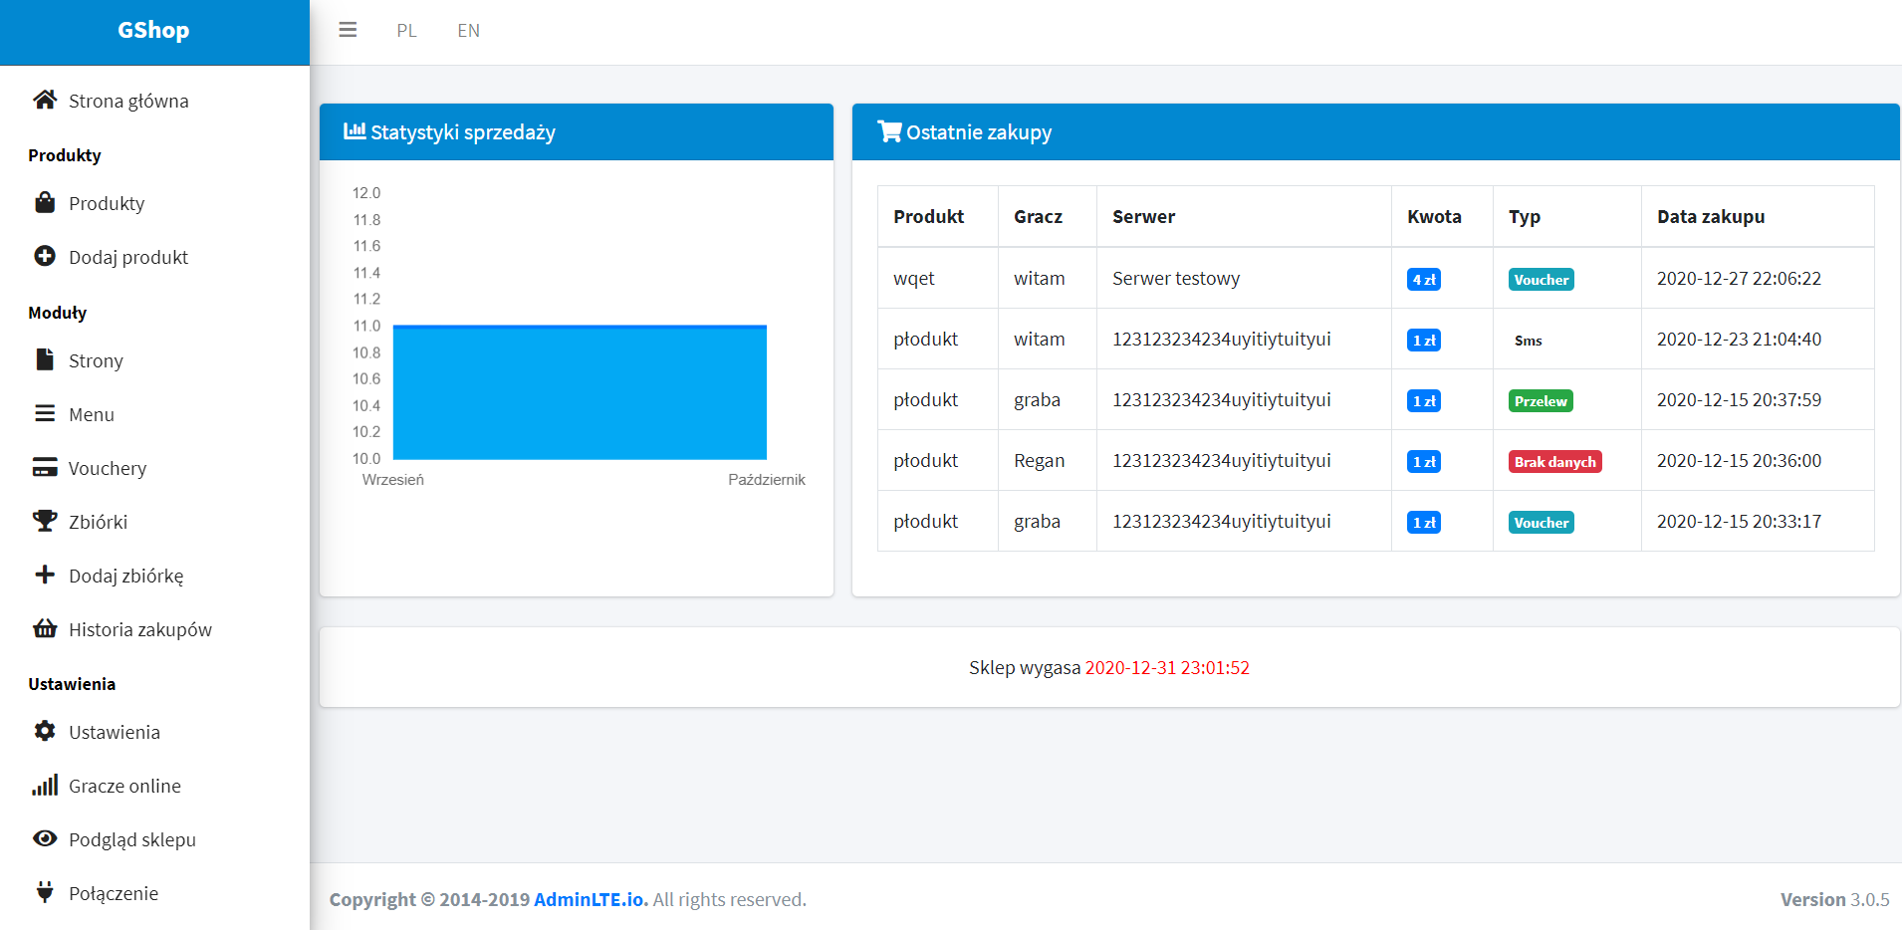This screenshot has width=1902, height=930.
Task: Open Gracze online in sidebar
Action: coord(124,786)
